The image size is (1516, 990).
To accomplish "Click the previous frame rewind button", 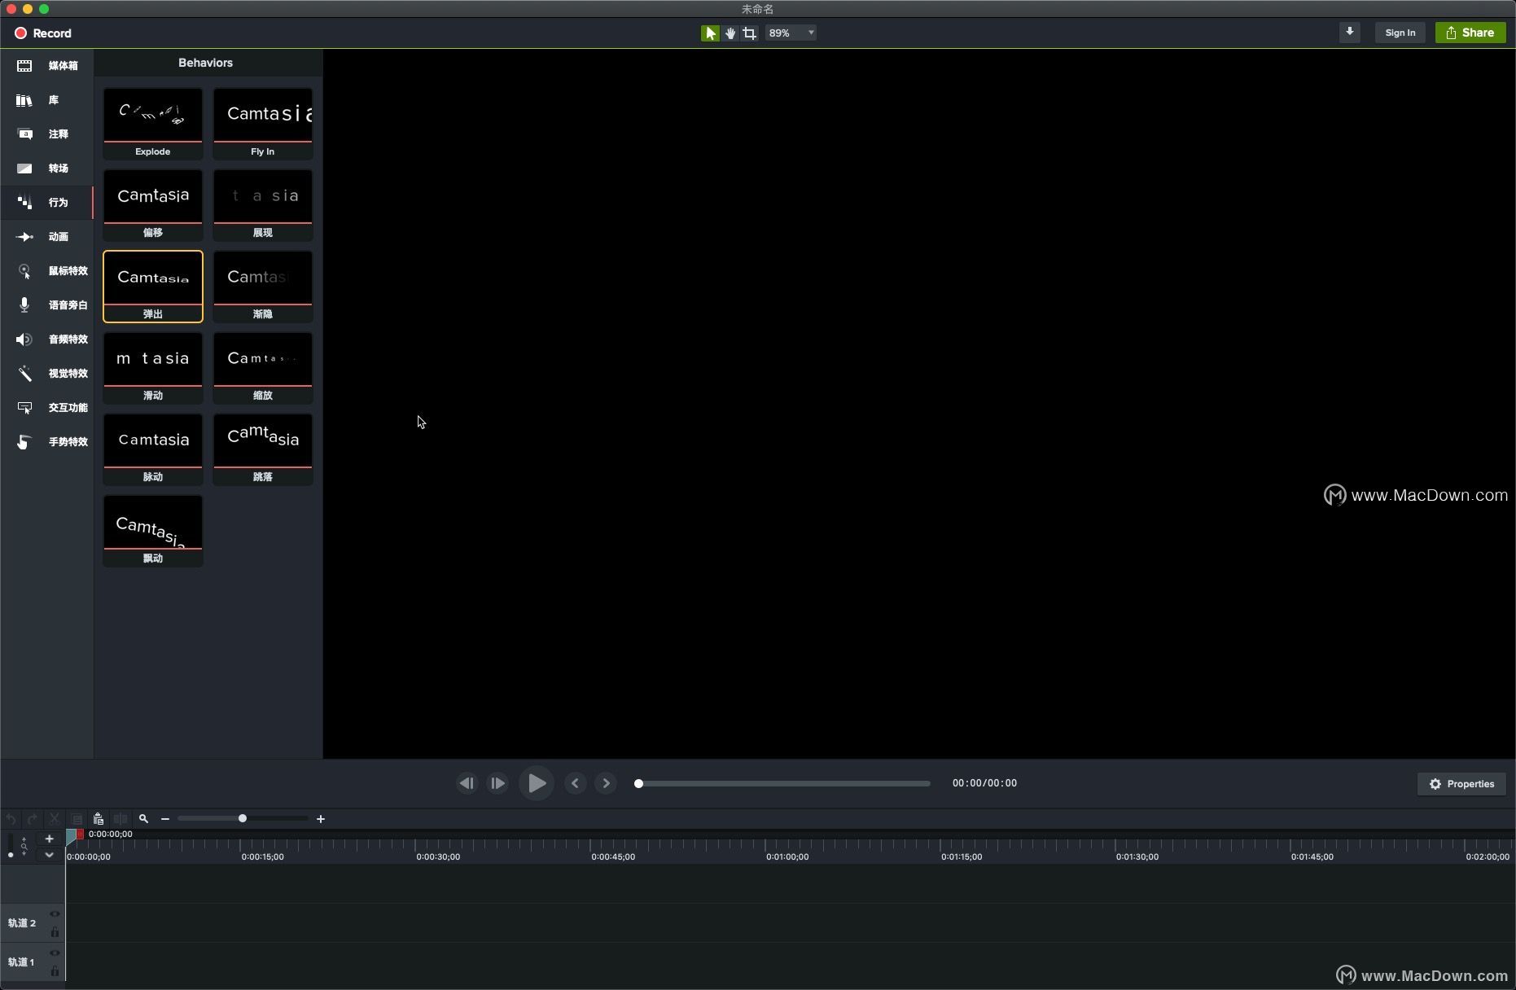I will [x=467, y=783].
